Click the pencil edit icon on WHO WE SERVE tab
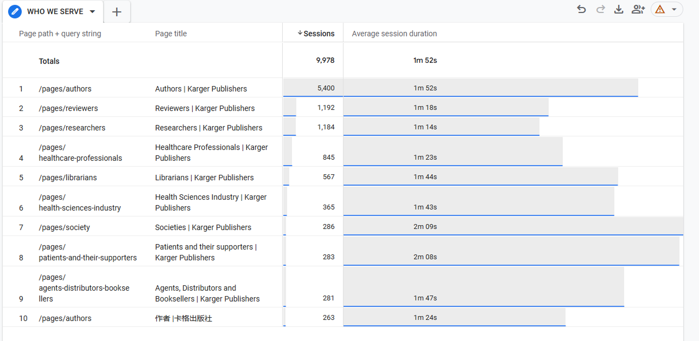Screen dimensions: 699x341 (15, 11)
